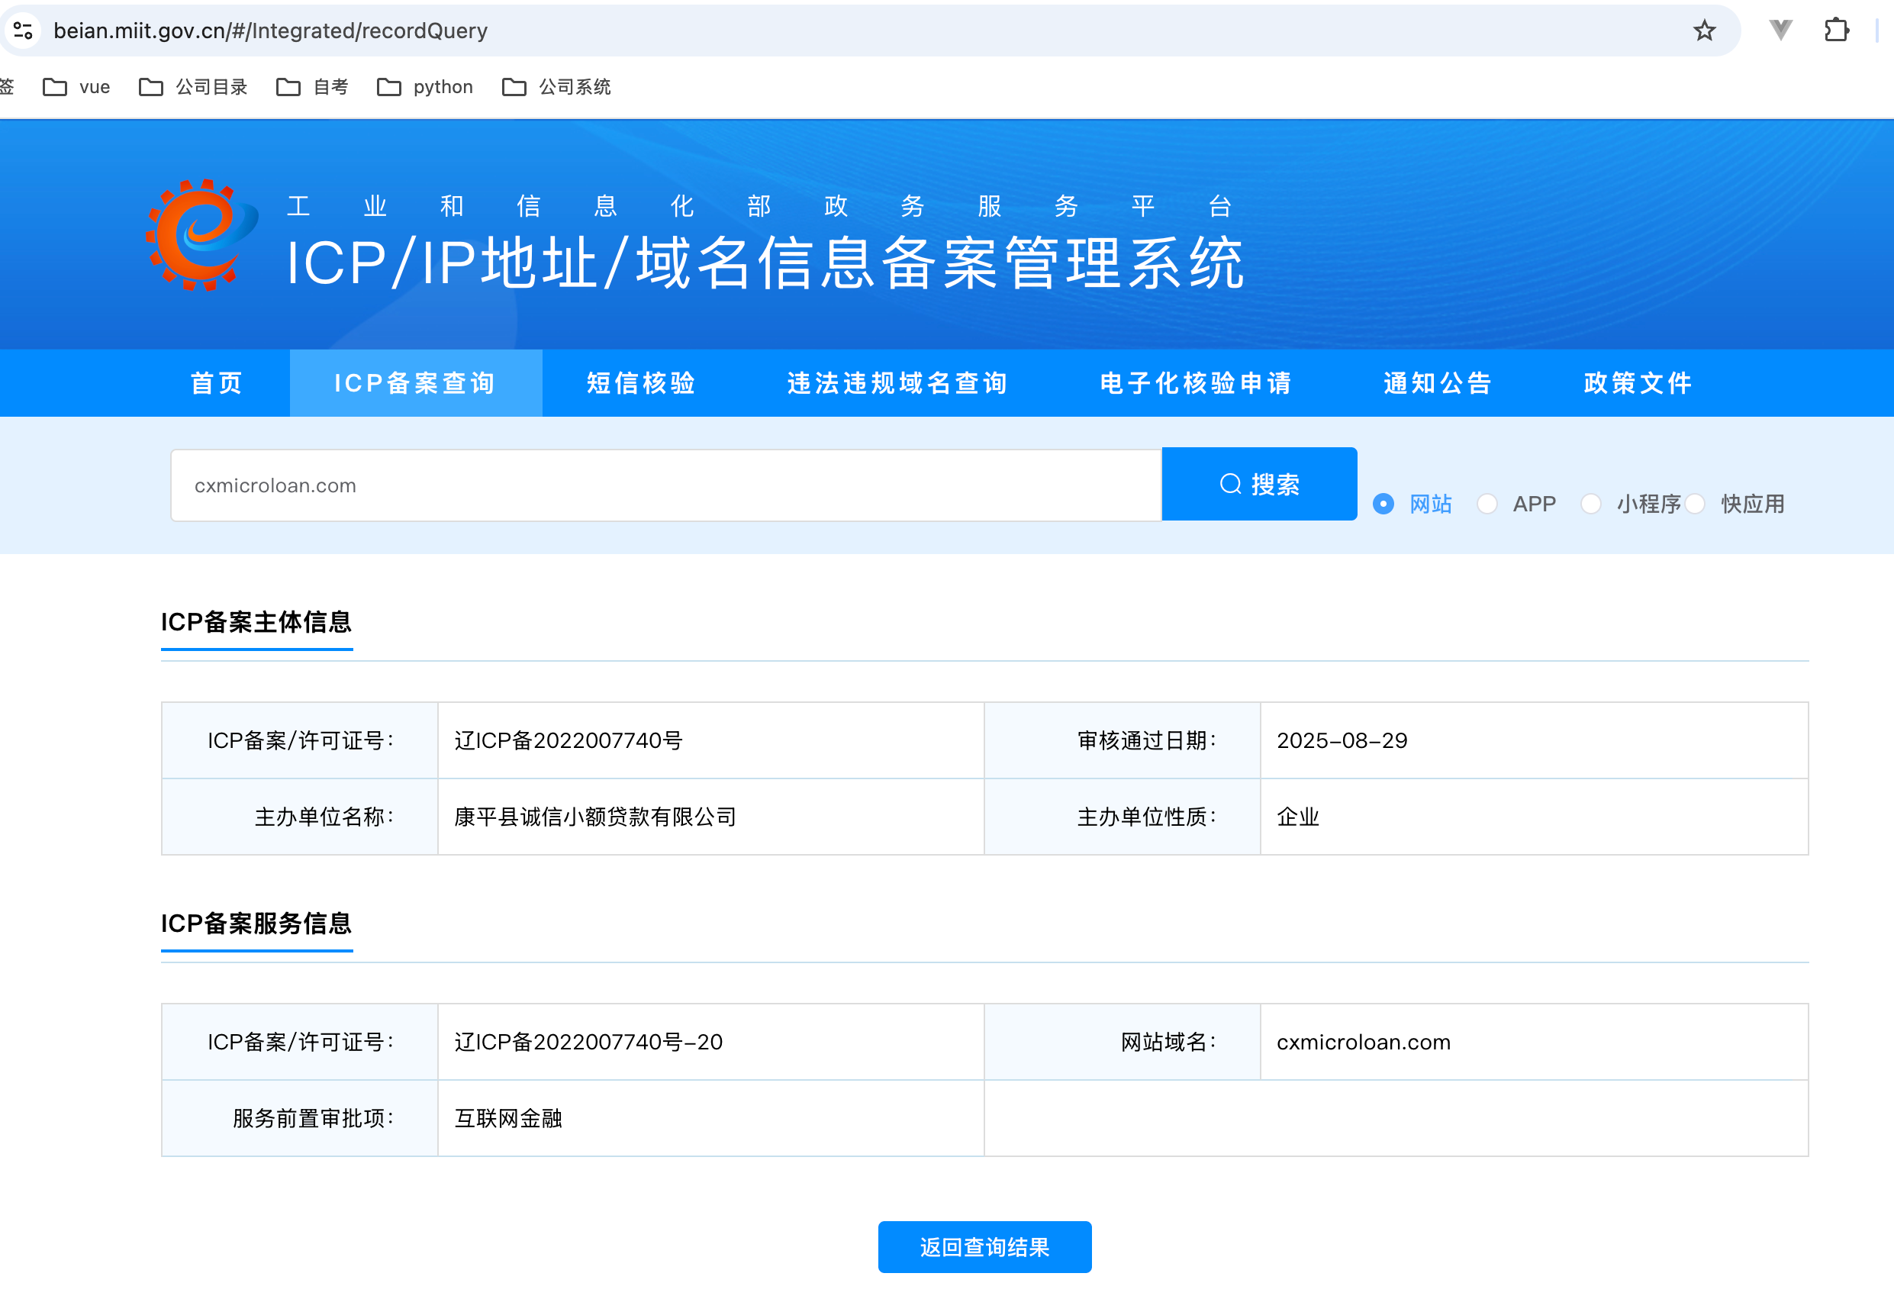1894x1299 pixels.
Task: Select the 快应用 radio option
Action: coord(1695,504)
